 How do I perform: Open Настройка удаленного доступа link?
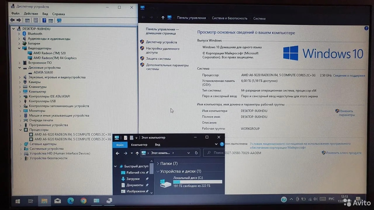click(162, 51)
